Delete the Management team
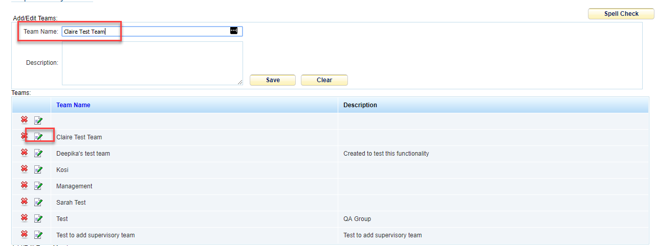656x246 pixels. [x=24, y=185]
